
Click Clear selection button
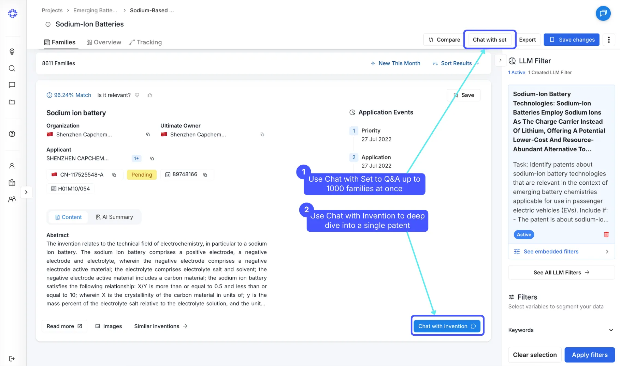tap(535, 355)
